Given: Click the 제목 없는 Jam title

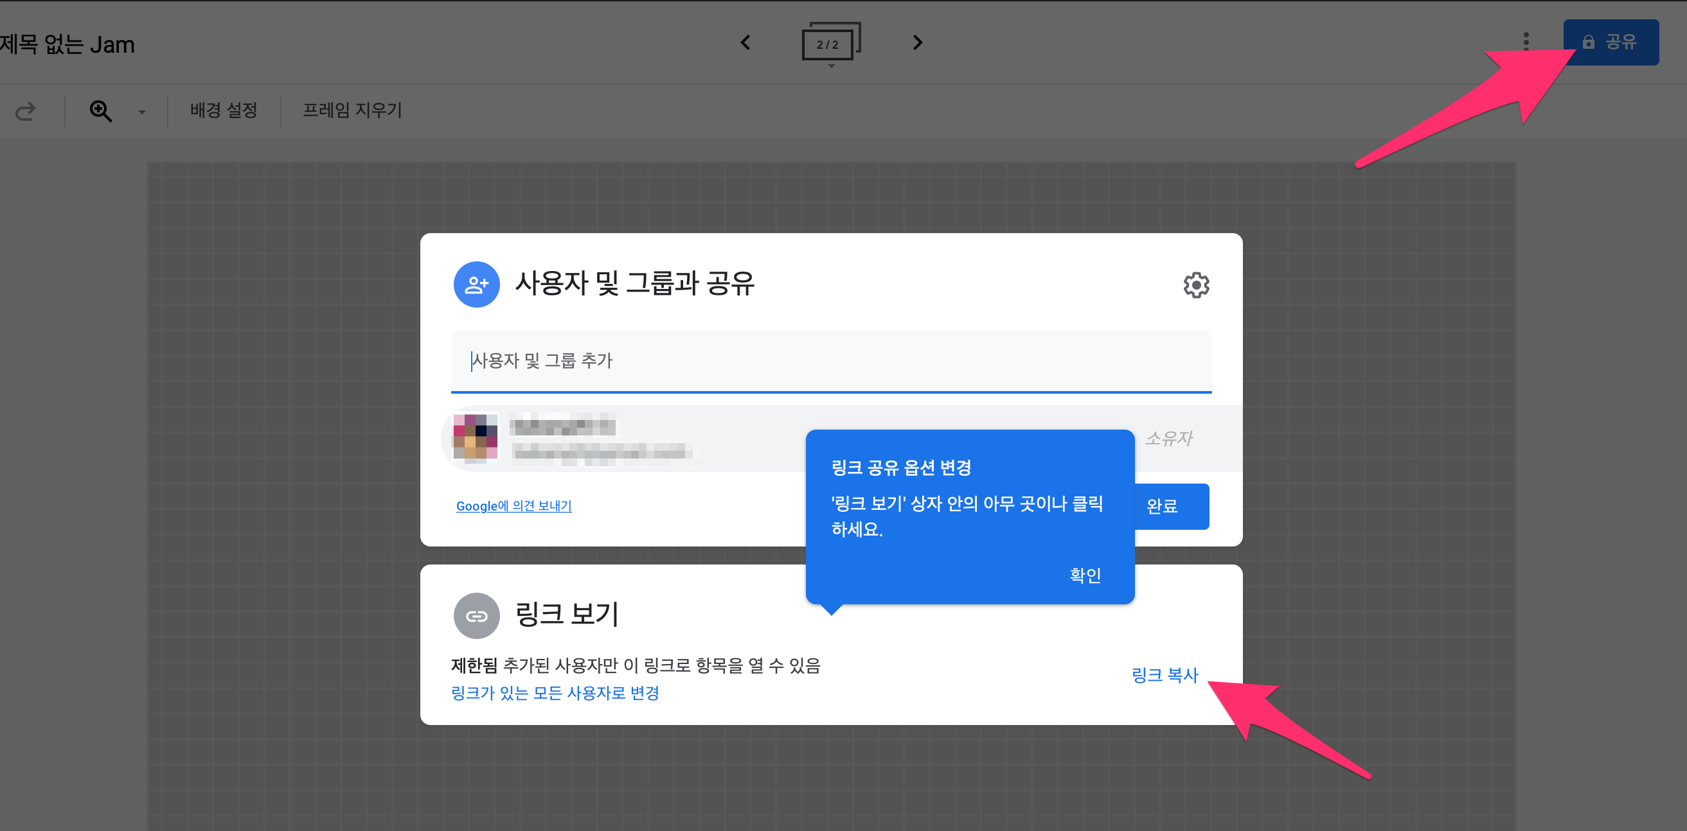Looking at the screenshot, I should (67, 44).
